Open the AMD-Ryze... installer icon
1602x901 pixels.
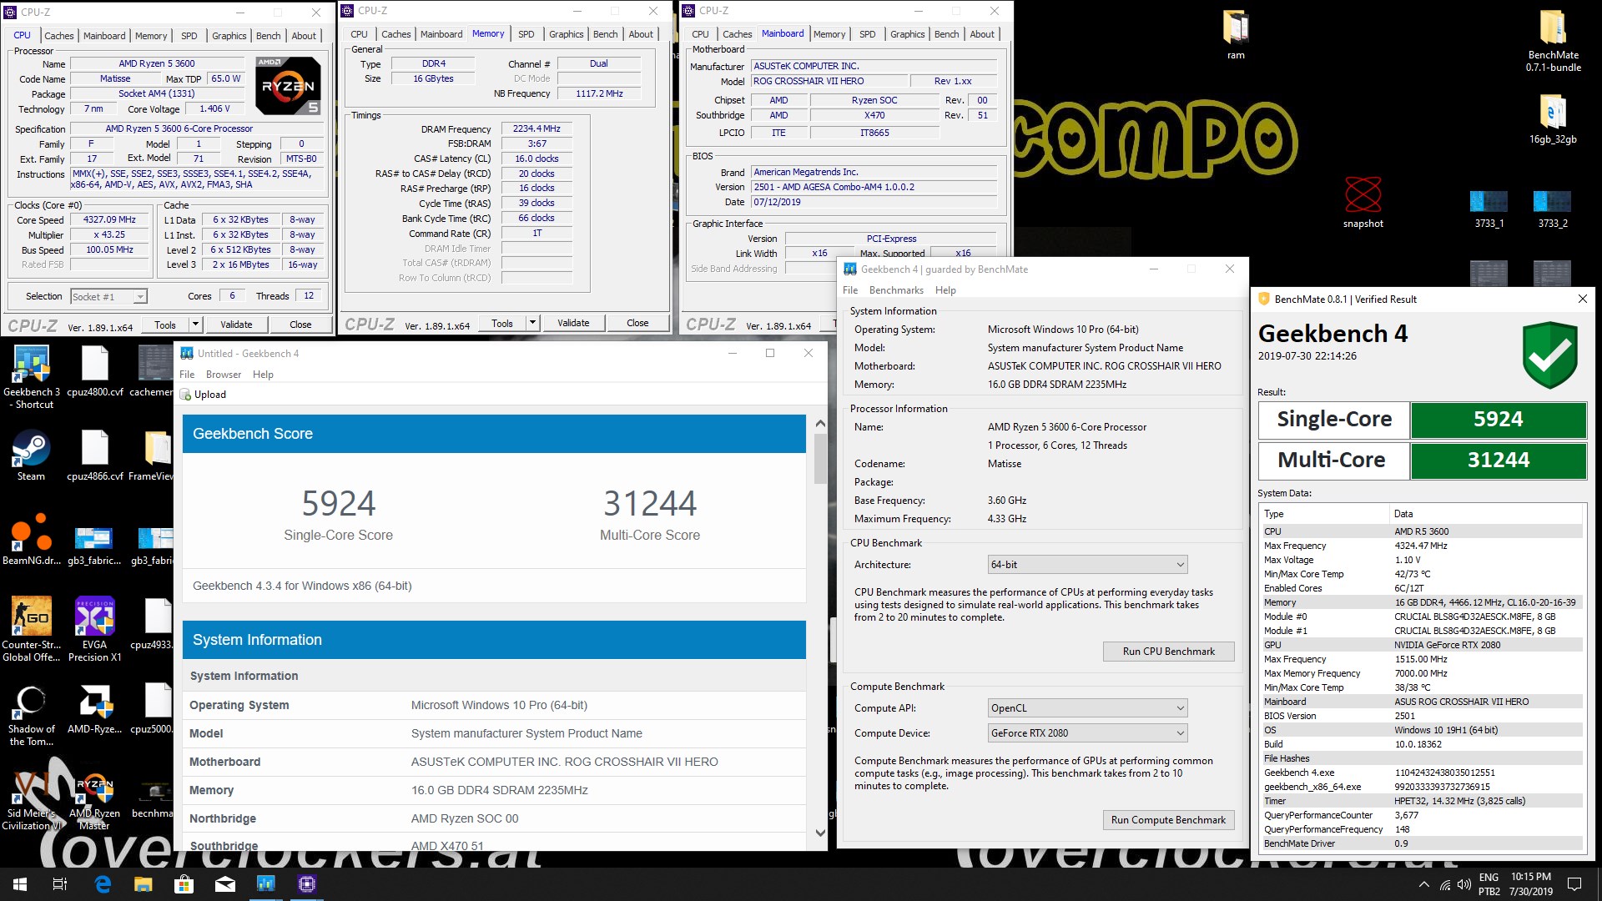(94, 709)
